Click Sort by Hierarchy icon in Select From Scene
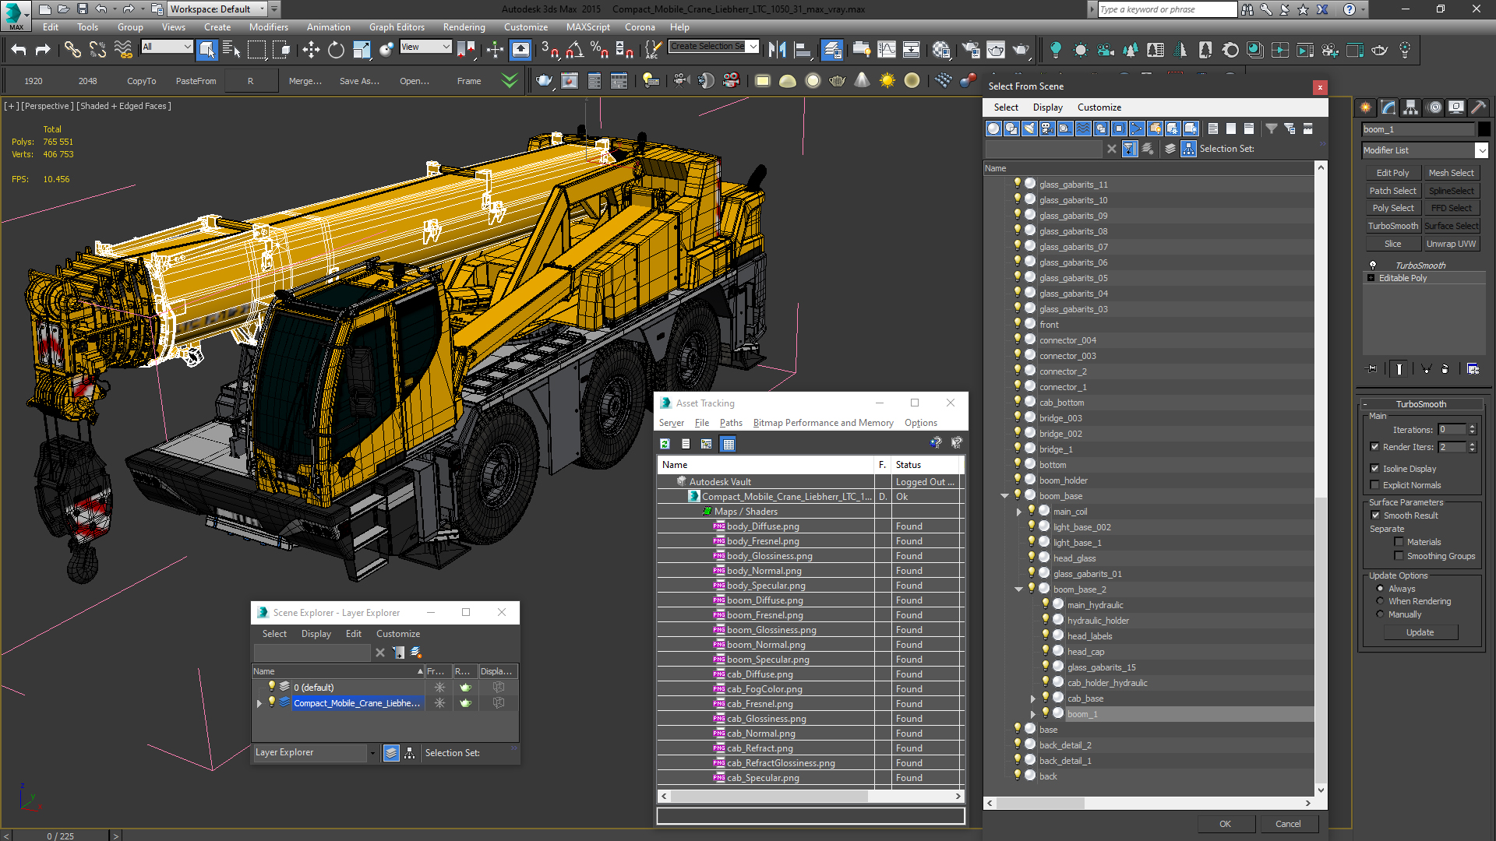The width and height of the screenshot is (1496, 841). (x=1188, y=149)
